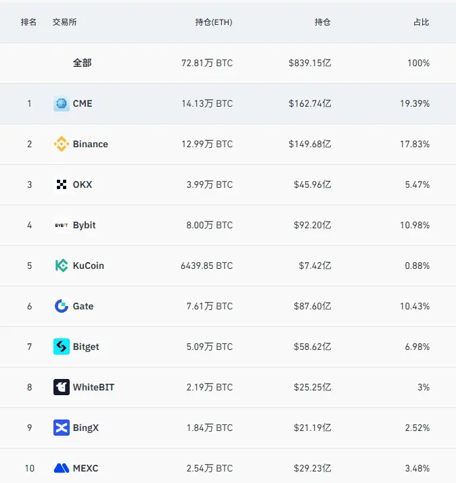Click the MEXC logo icon

click(62, 468)
